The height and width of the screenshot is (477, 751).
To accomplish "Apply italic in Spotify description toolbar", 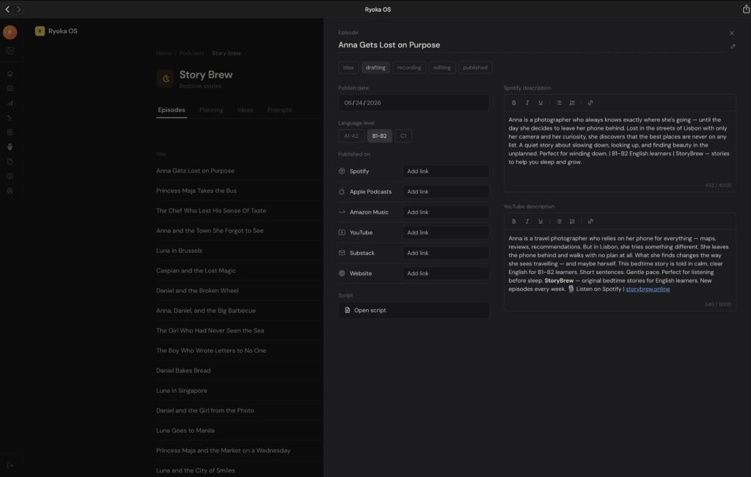I will 527,103.
